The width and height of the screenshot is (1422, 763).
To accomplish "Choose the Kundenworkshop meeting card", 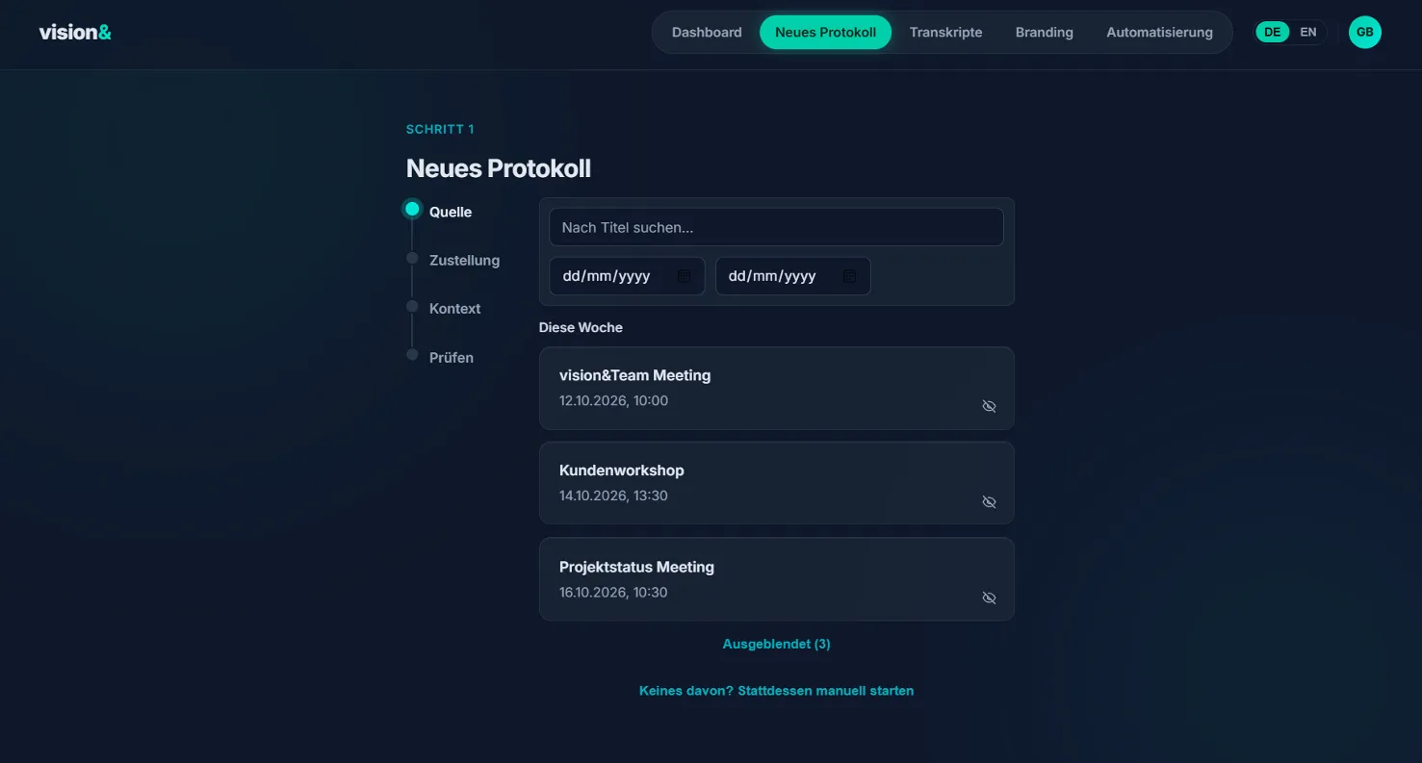I will 776,483.
